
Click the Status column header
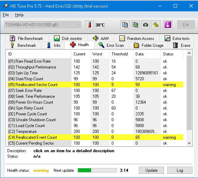click(172, 54)
